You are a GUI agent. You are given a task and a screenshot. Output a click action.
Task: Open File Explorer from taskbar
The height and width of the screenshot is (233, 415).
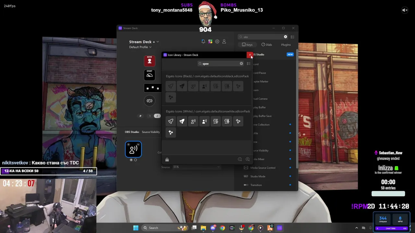[203, 228]
